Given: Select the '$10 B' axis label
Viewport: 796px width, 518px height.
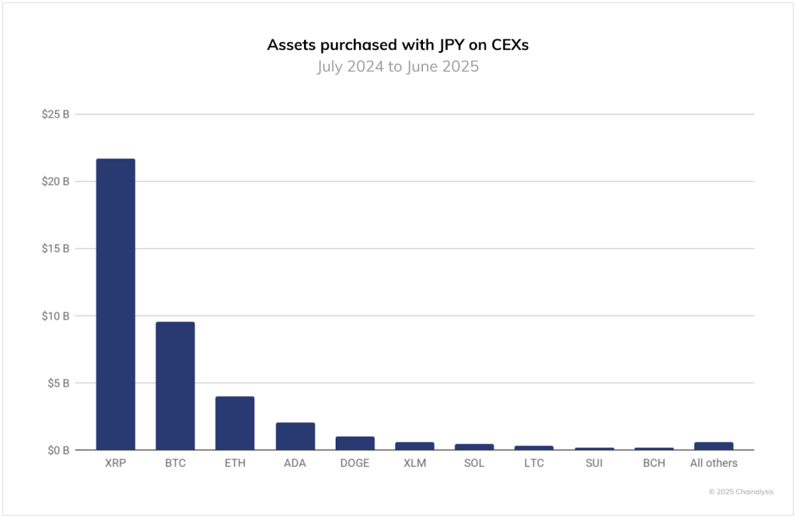Looking at the screenshot, I should (x=56, y=316).
